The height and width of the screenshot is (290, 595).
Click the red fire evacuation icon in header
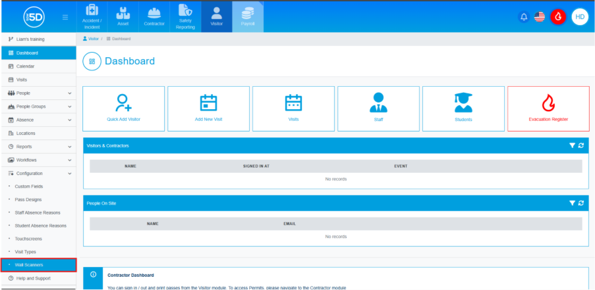coord(558,17)
